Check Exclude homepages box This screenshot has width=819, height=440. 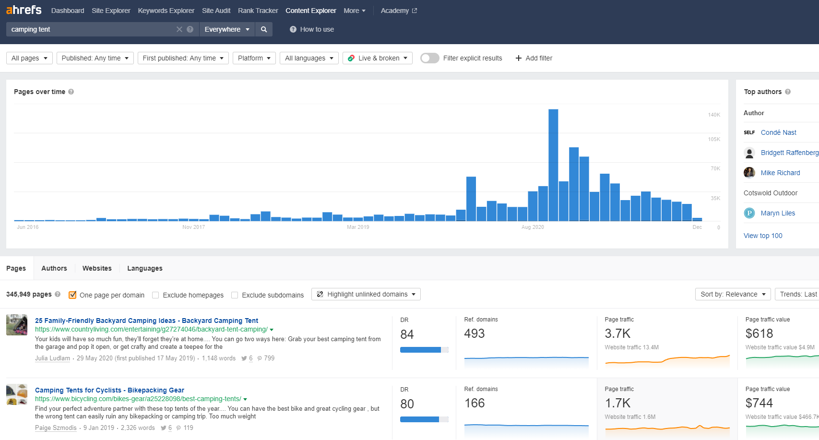click(155, 295)
